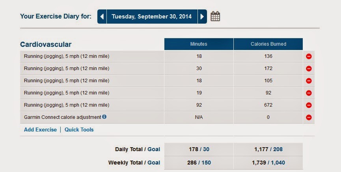Open the Quick Tools link
341x172 pixels.
pos(79,129)
